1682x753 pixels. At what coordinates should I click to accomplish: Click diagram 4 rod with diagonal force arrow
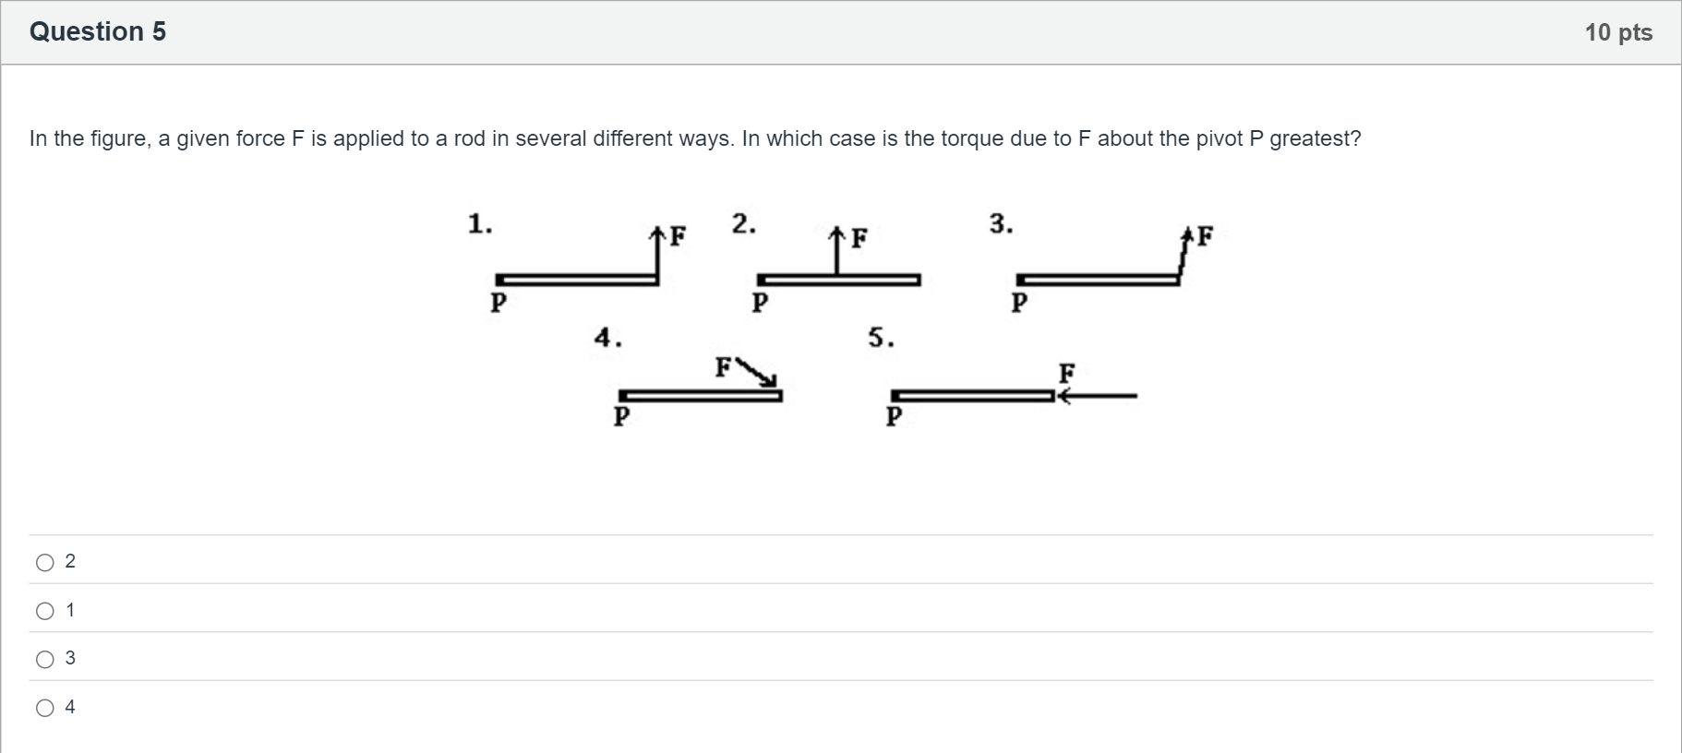point(701,396)
